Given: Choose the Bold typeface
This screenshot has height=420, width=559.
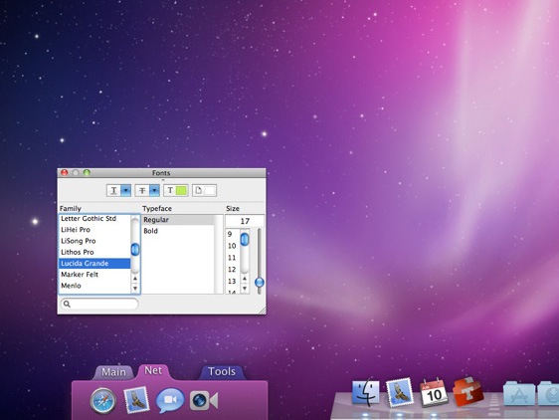Looking at the screenshot, I should [x=178, y=231].
